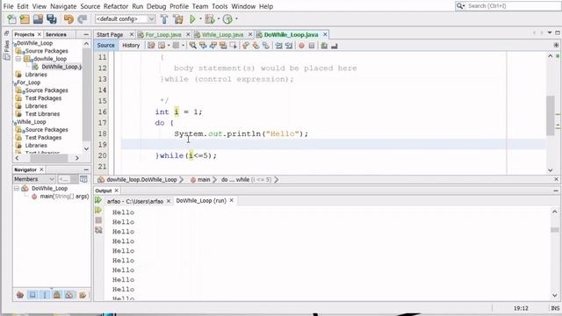Click the Profile Project toolbar icon
The height and width of the screenshot is (316, 562).
227,19
